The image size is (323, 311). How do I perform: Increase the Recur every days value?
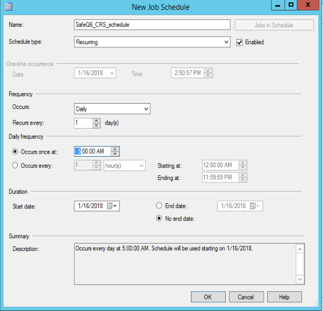(x=97, y=121)
